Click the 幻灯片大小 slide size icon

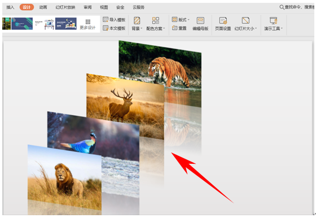pos(245,20)
